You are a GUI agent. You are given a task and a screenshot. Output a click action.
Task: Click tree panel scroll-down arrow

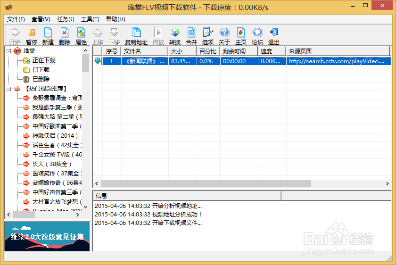click(x=86, y=207)
